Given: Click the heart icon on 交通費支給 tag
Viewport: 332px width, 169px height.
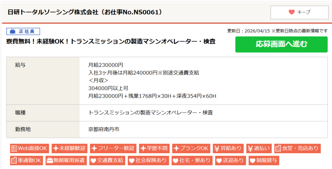Looking at the screenshot, I should pos(93,160).
